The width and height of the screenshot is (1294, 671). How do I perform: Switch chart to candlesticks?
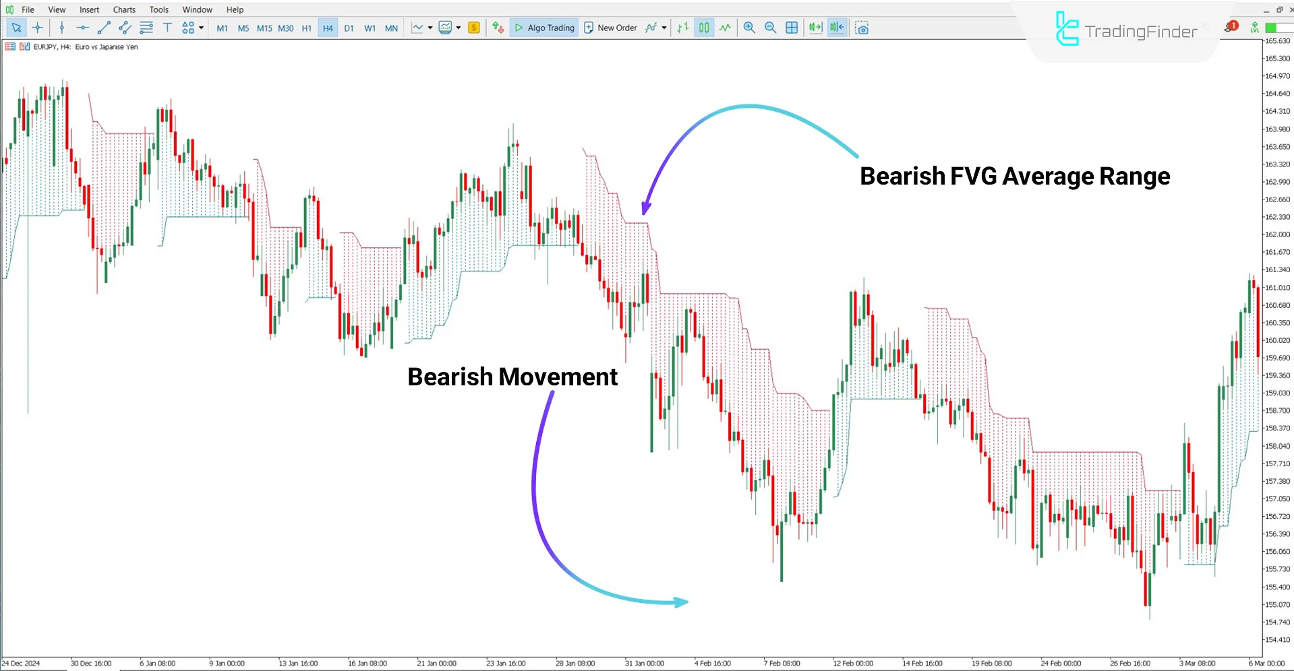pos(704,28)
